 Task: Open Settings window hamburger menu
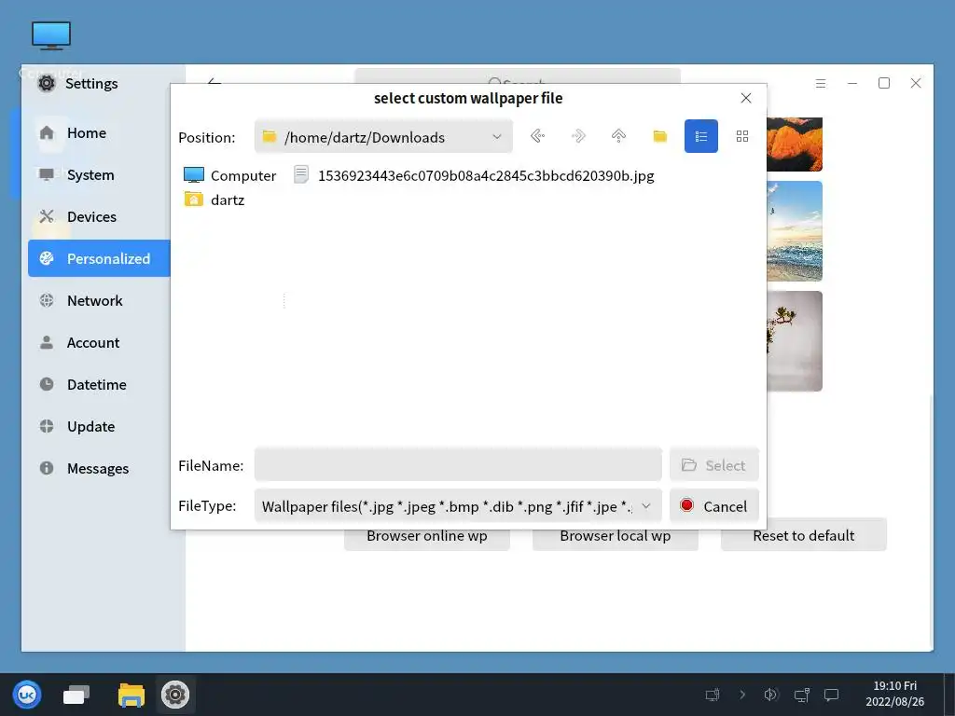(x=821, y=83)
